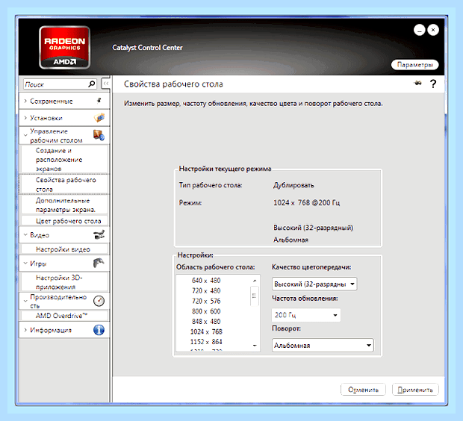The image size is (463, 421).
Task: Click the Применить button
Action: [x=415, y=390]
